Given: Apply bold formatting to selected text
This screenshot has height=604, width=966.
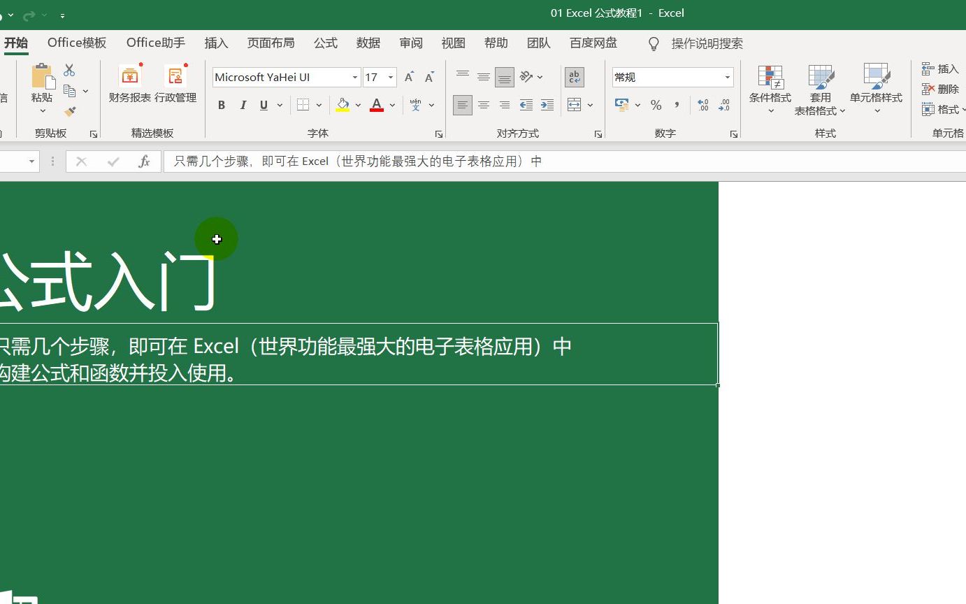Looking at the screenshot, I should pos(222,105).
